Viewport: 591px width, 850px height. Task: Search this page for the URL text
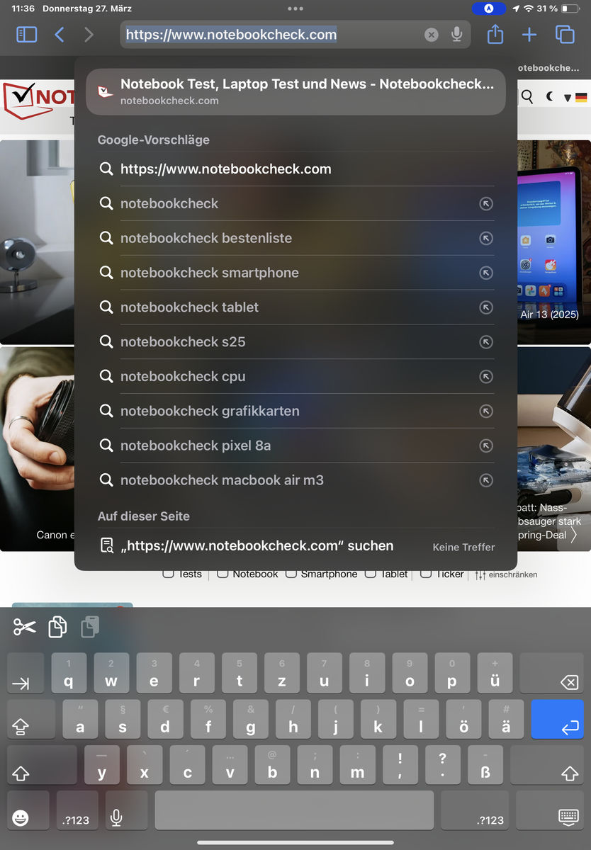pos(295,546)
